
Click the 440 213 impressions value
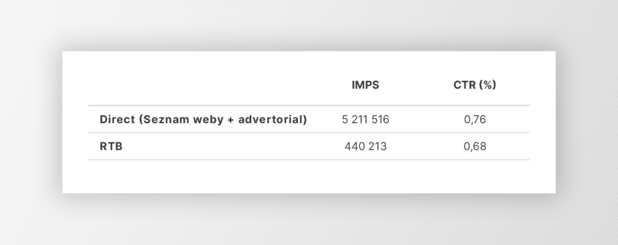tap(365, 146)
